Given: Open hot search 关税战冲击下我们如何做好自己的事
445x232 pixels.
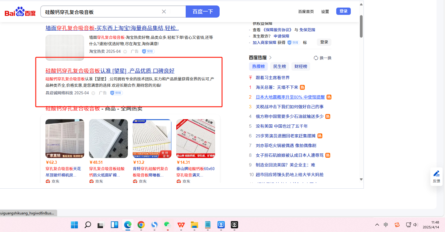Looking at the screenshot, I should pos(290,107).
